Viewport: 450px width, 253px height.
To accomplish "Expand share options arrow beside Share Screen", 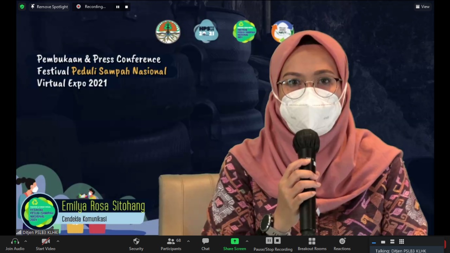I will (247, 241).
